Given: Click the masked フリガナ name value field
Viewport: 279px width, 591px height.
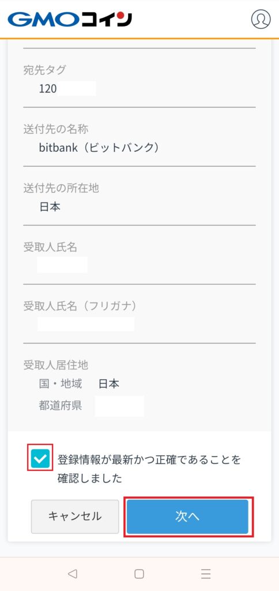Looking at the screenshot, I should click(86, 324).
